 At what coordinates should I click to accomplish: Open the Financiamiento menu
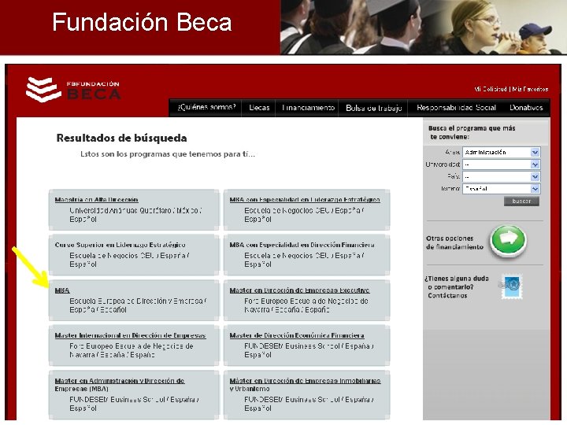[x=308, y=108]
